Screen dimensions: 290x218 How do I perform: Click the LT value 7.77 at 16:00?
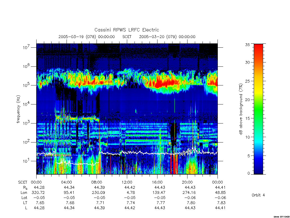[160, 203]
